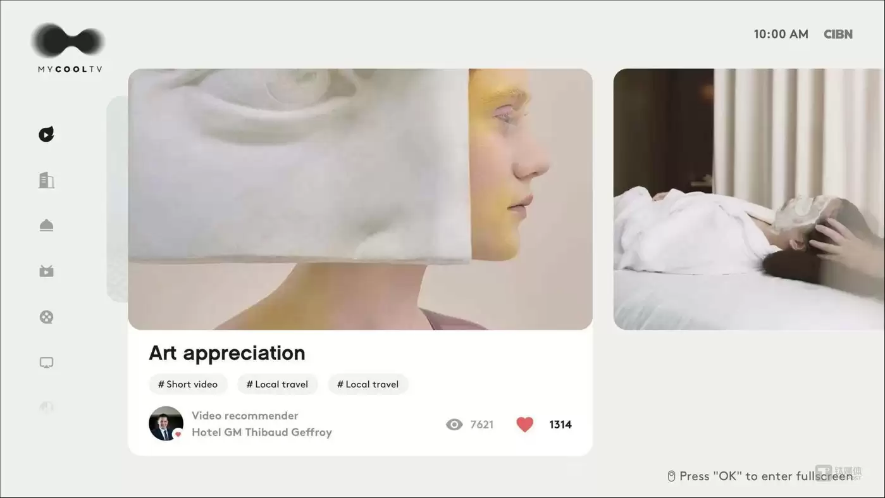Open the featured videos flame-play sidebar icon

(x=46, y=134)
